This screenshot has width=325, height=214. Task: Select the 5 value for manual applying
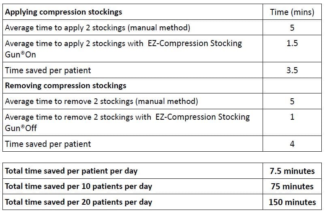[292, 28]
